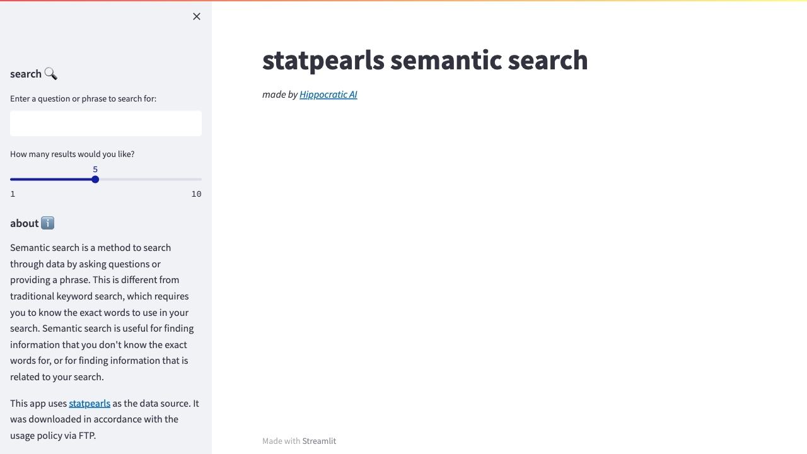Click the 'Semantic search is a method' paragraph
The width and height of the screenshot is (807, 454).
(x=102, y=312)
